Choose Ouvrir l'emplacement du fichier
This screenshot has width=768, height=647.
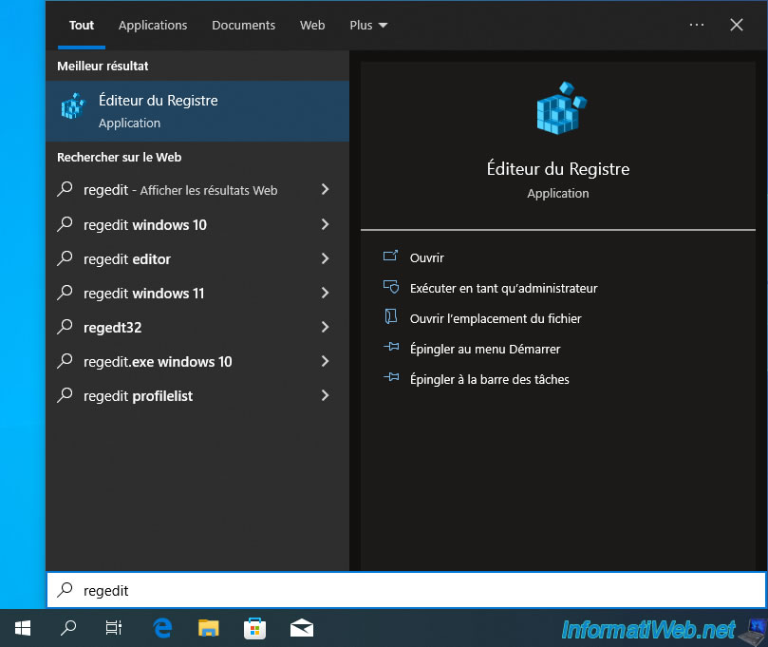click(x=496, y=318)
